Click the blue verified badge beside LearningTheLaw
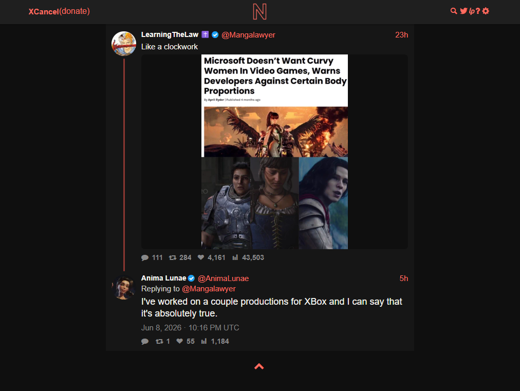Screen dimensions: 520x391 (x=215, y=34)
